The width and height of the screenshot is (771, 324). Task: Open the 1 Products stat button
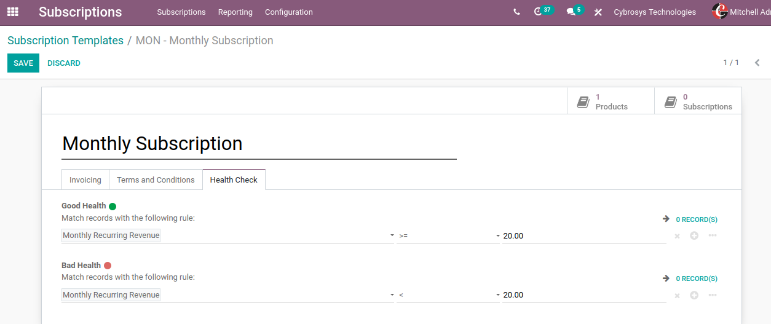[611, 101]
